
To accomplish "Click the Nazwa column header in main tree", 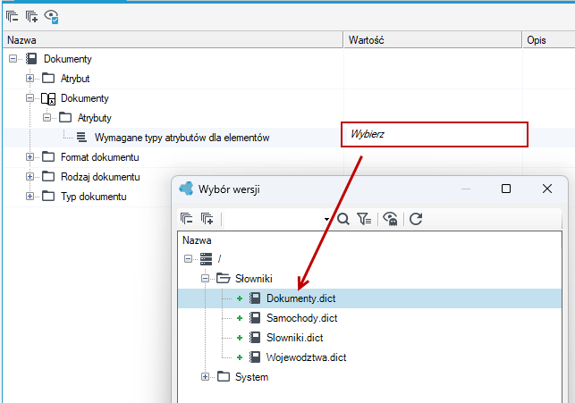I will coord(173,40).
